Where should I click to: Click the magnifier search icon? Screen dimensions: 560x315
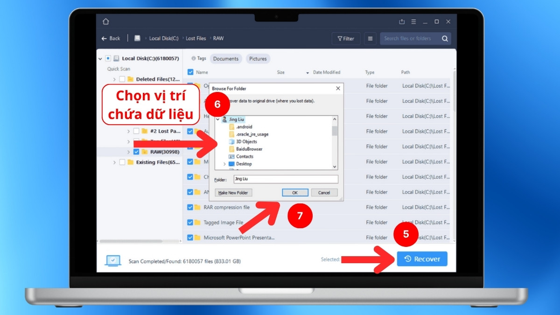445,38
